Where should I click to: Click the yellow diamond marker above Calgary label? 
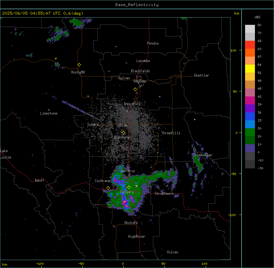tap(129, 187)
